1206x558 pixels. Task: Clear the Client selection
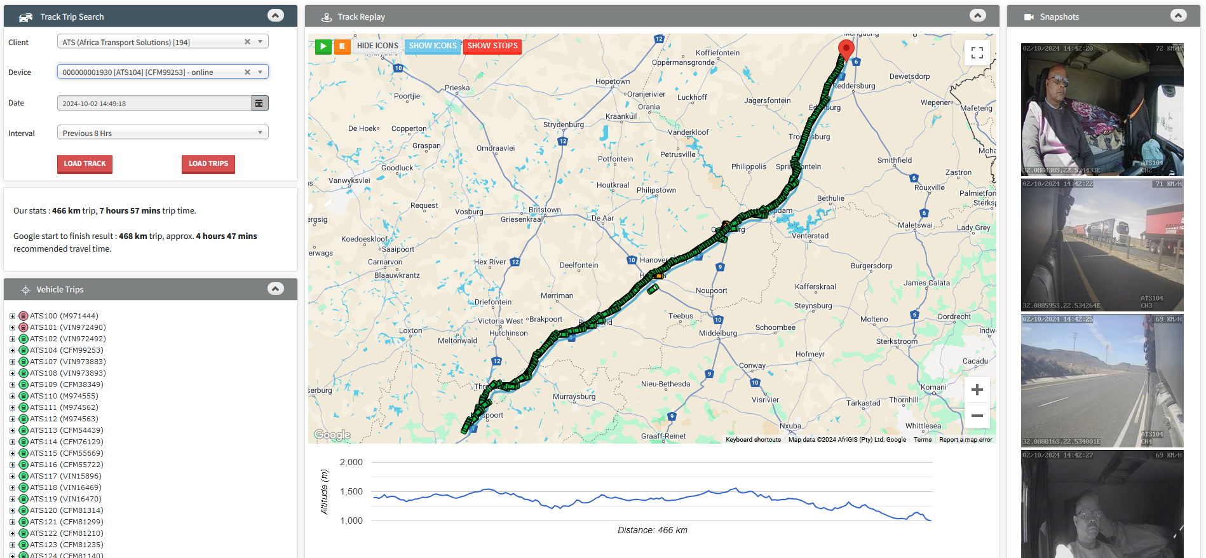tap(247, 42)
